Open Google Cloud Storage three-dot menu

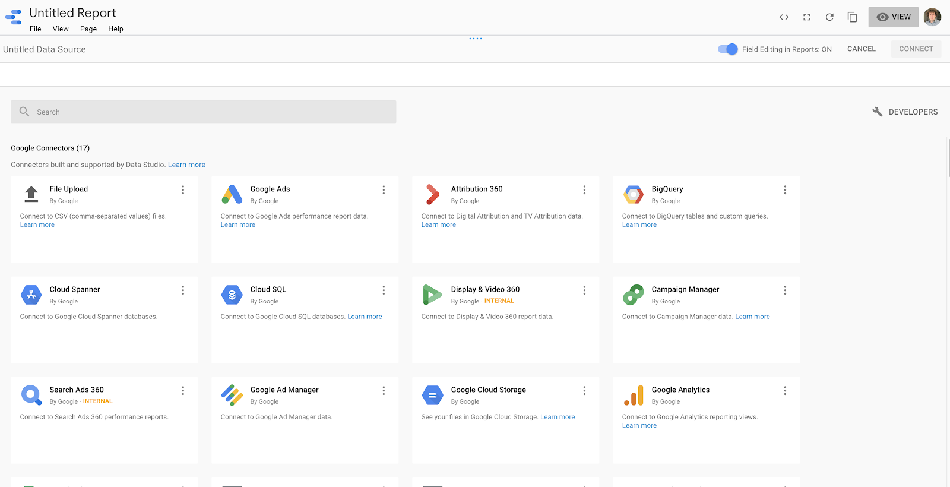pyautogui.click(x=584, y=391)
